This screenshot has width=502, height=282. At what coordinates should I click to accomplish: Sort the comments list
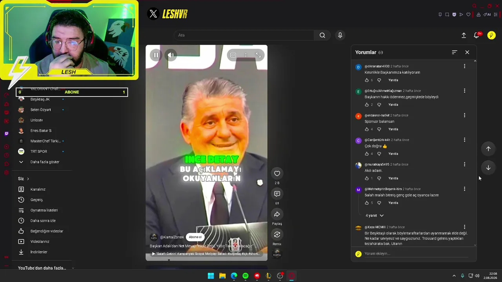[455, 52]
